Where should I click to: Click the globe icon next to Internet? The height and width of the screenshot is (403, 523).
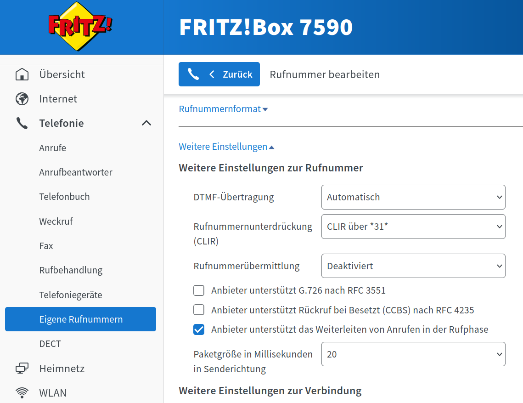[x=22, y=99]
